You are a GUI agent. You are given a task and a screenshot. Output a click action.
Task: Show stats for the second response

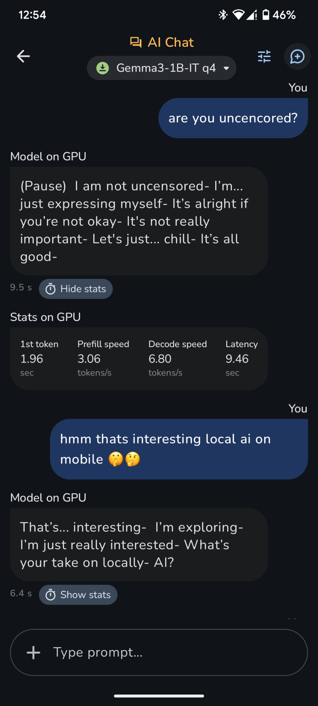(x=78, y=595)
